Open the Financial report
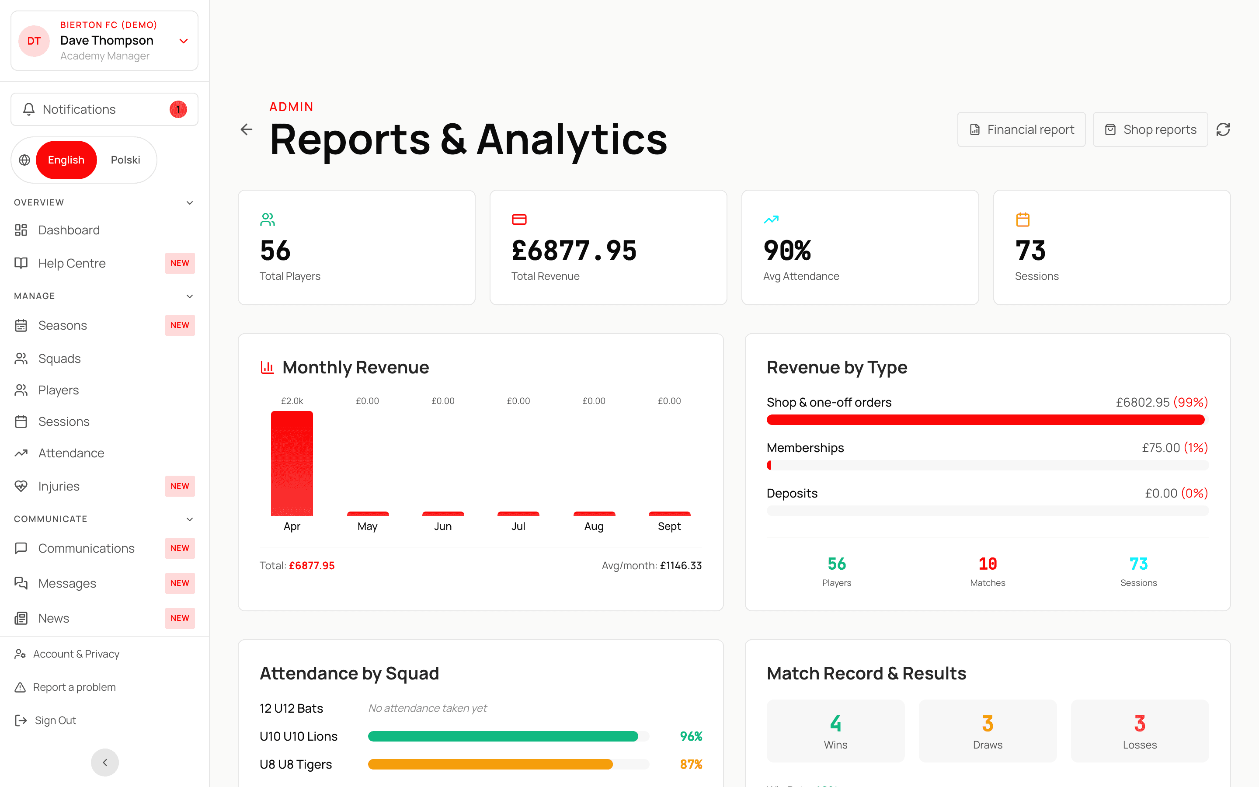This screenshot has width=1259, height=787. click(x=1021, y=129)
